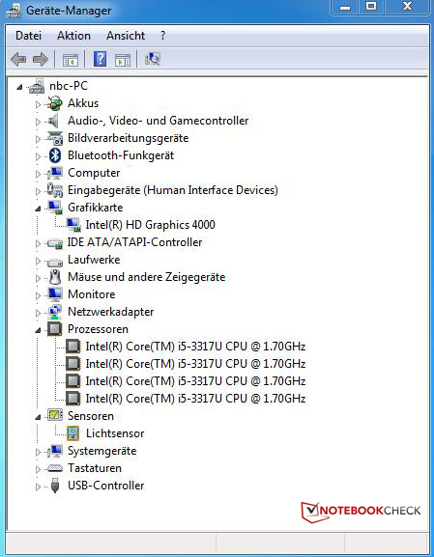
Task: Select the Lichtsensor device icon
Action: [x=73, y=433]
